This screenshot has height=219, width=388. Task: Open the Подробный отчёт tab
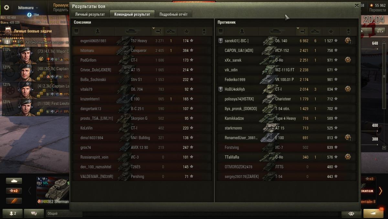click(174, 14)
